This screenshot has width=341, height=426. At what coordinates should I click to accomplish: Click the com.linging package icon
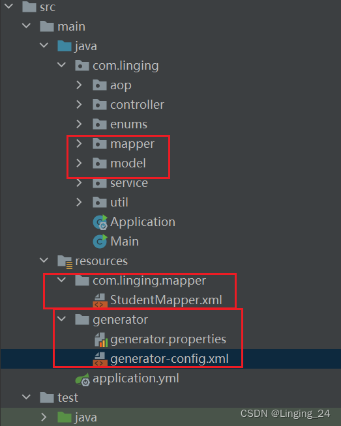(82, 66)
